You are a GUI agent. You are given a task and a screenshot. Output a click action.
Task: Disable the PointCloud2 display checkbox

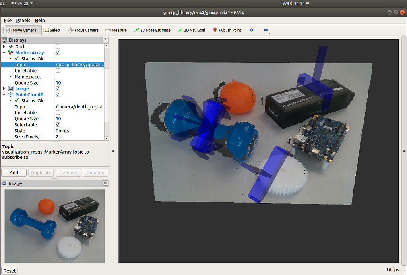pos(58,94)
